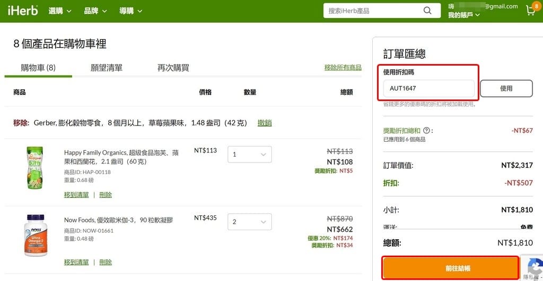Click the promo code field containing AUT1647
The width and height of the screenshot is (543, 281).
click(428, 88)
